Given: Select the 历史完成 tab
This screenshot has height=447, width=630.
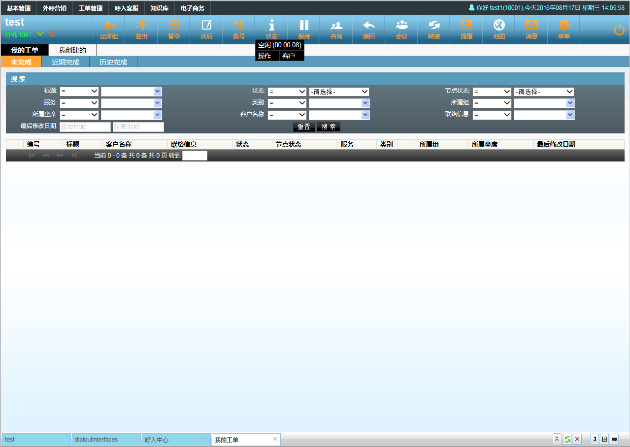Looking at the screenshot, I should 113,62.
